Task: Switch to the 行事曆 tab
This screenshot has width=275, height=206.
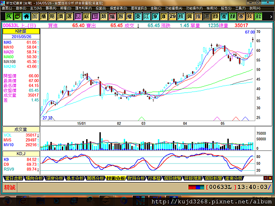Action: (154, 179)
